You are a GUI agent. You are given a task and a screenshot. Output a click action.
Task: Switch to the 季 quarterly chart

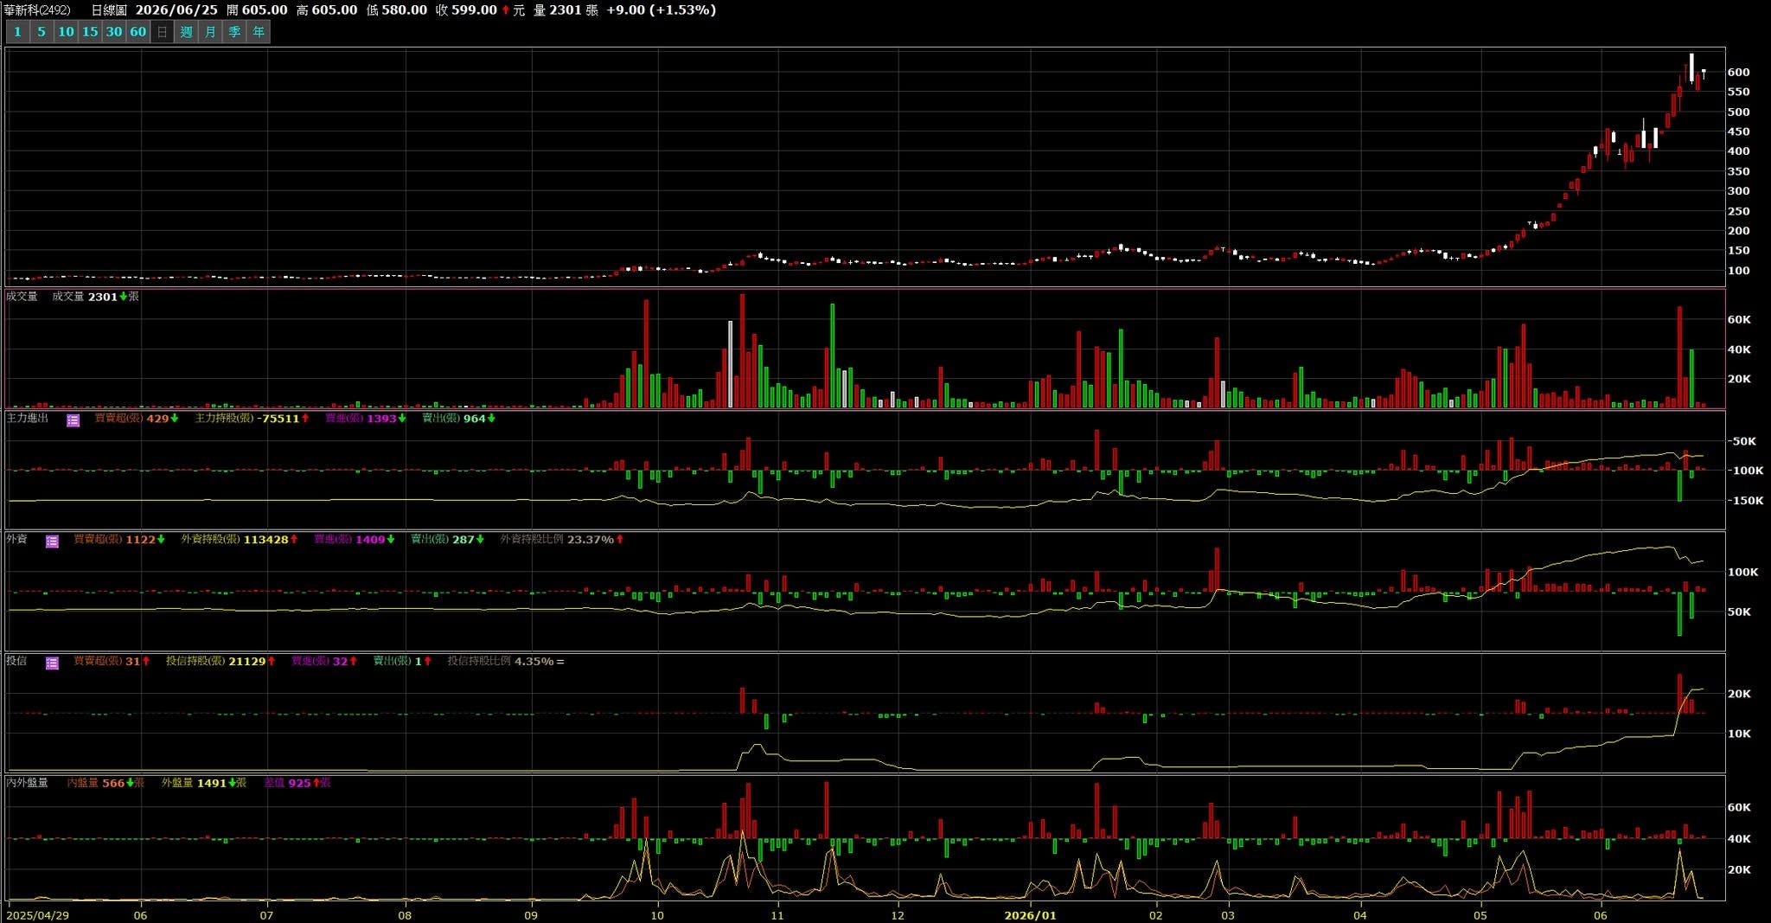235,32
